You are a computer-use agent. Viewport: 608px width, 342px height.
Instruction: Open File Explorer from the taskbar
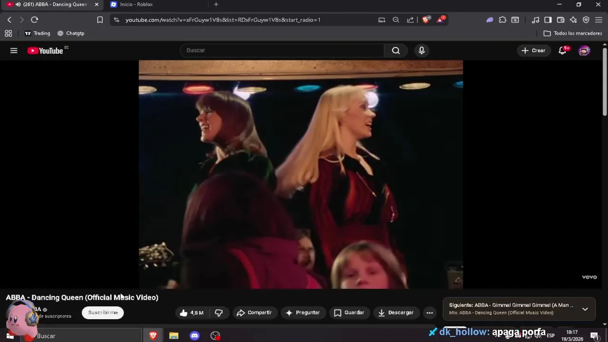174,336
